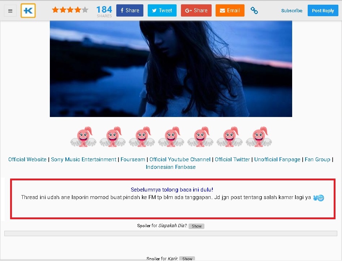
Task: Open Official Twitter link
Action: [x=232, y=159]
